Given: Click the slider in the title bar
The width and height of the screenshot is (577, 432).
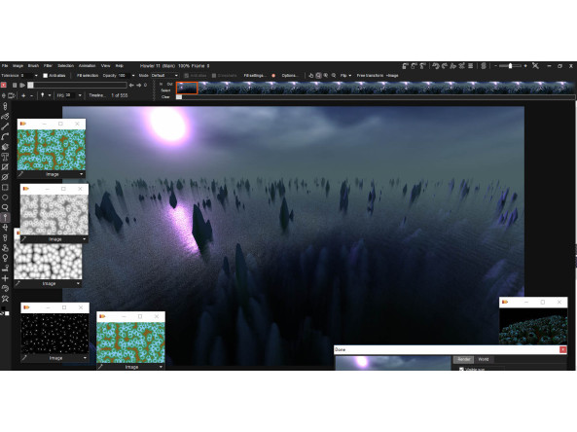Looking at the screenshot, I should (510, 66).
